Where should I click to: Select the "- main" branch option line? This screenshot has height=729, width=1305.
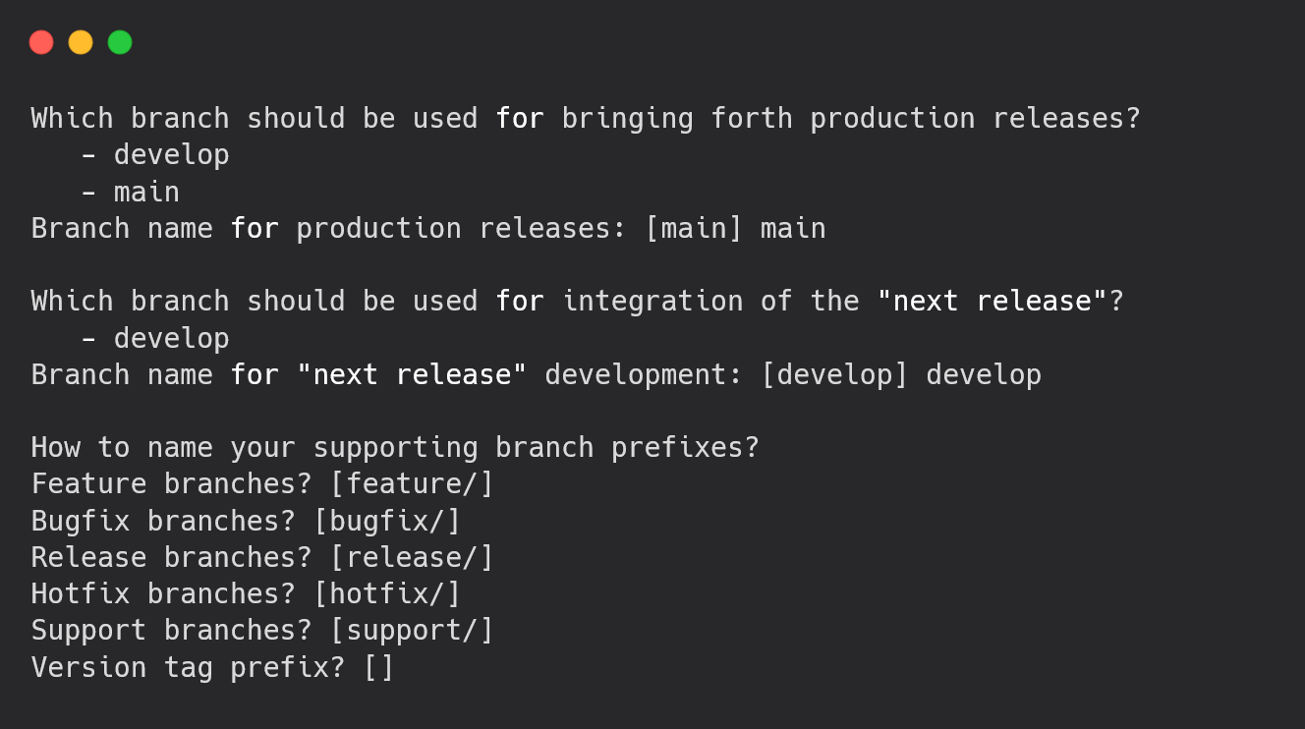click(130, 192)
